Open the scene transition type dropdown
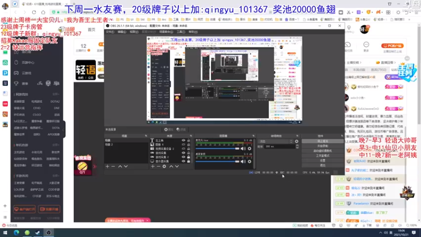This screenshot has width=421, height=237. [275, 141]
